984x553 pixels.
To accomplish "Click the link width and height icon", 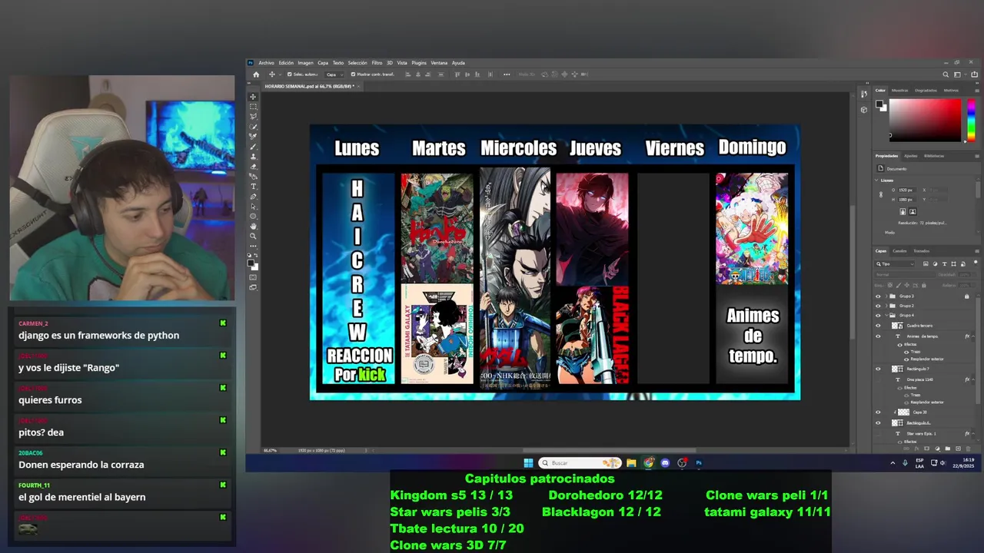I will tap(881, 194).
